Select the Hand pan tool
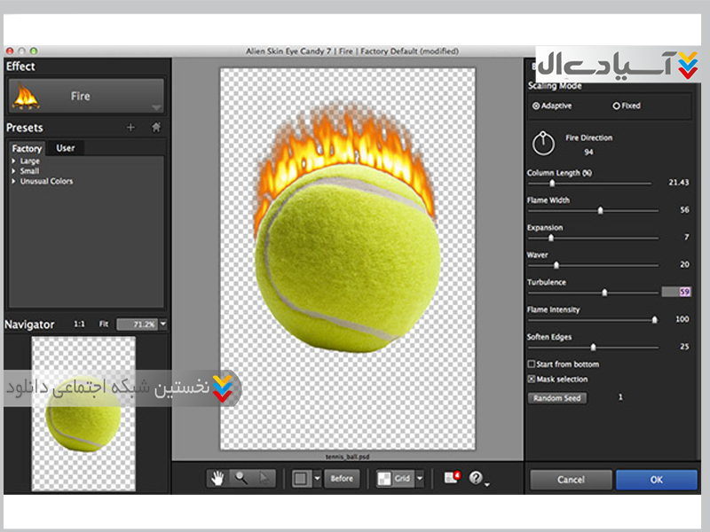 (x=218, y=478)
